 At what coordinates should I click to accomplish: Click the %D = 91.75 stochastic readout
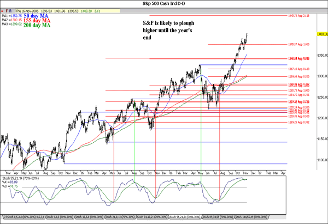tap(10, 186)
